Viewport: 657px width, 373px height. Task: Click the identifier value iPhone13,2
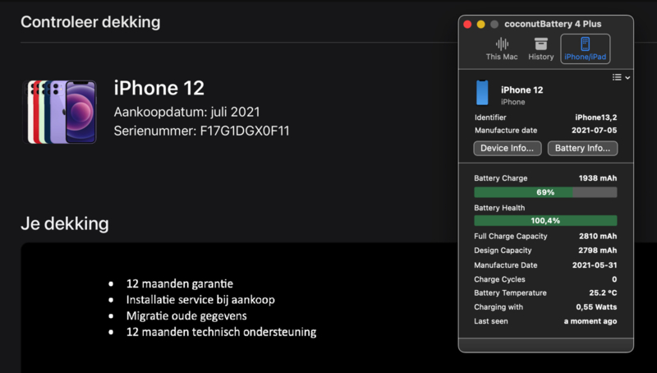(596, 117)
